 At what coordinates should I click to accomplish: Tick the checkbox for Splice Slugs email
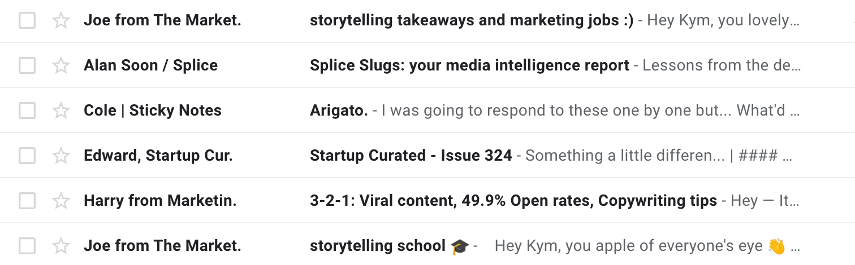coord(27,65)
